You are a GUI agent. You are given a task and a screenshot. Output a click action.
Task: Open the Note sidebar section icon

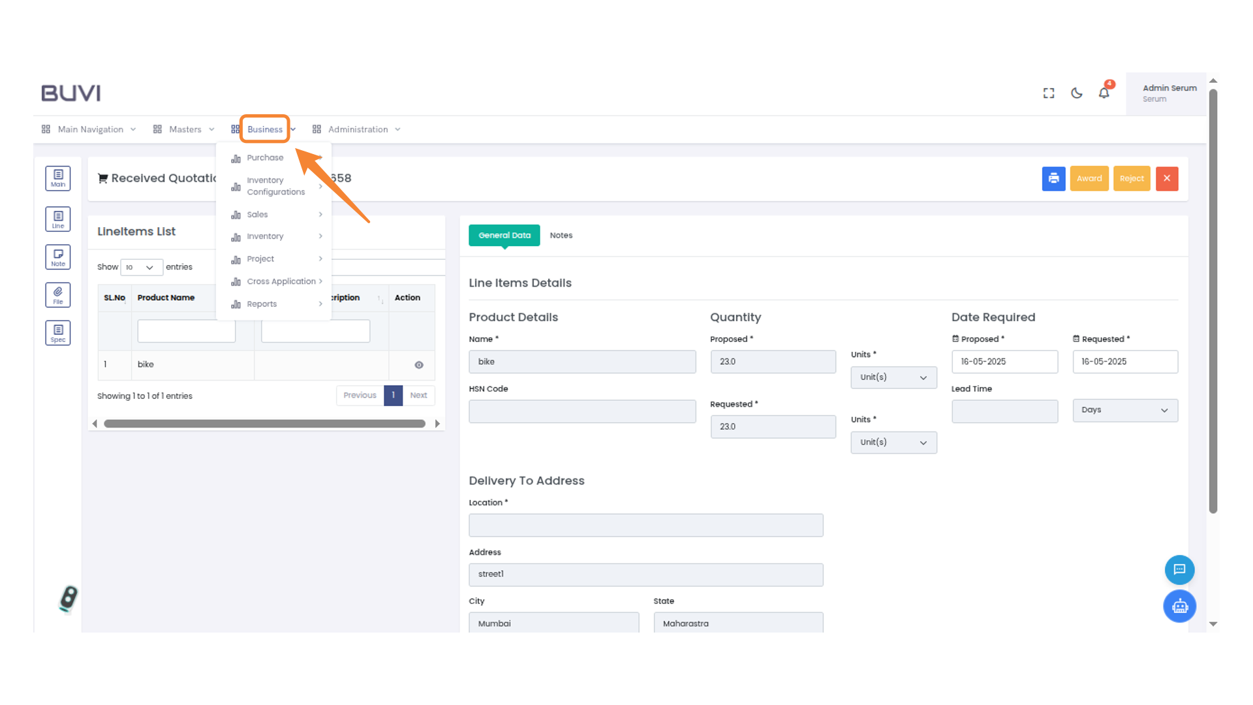58,257
